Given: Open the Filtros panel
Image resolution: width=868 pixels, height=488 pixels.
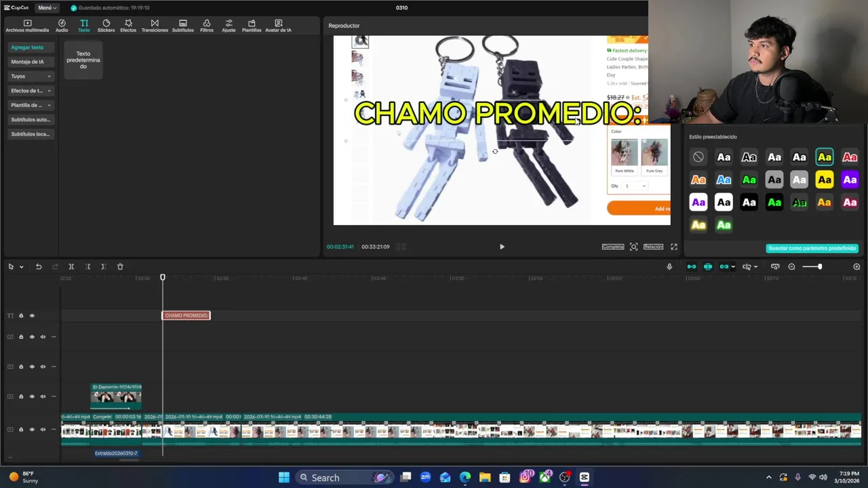Looking at the screenshot, I should coord(207,26).
